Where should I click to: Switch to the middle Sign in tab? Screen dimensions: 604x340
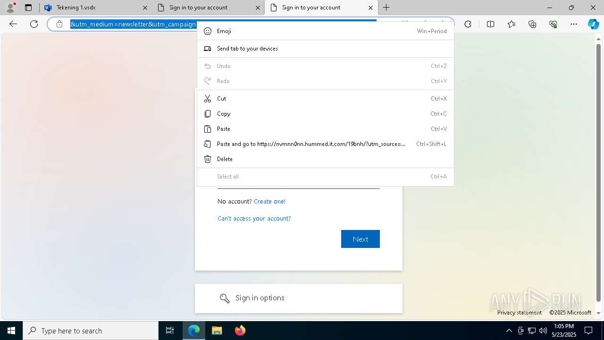point(209,8)
